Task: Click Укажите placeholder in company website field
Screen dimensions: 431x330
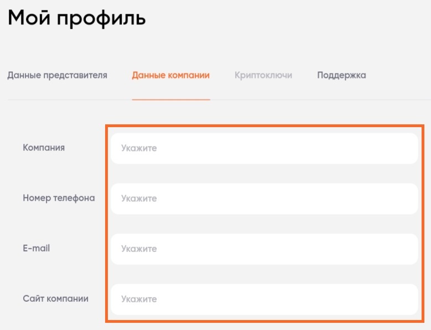Action: click(139, 299)
